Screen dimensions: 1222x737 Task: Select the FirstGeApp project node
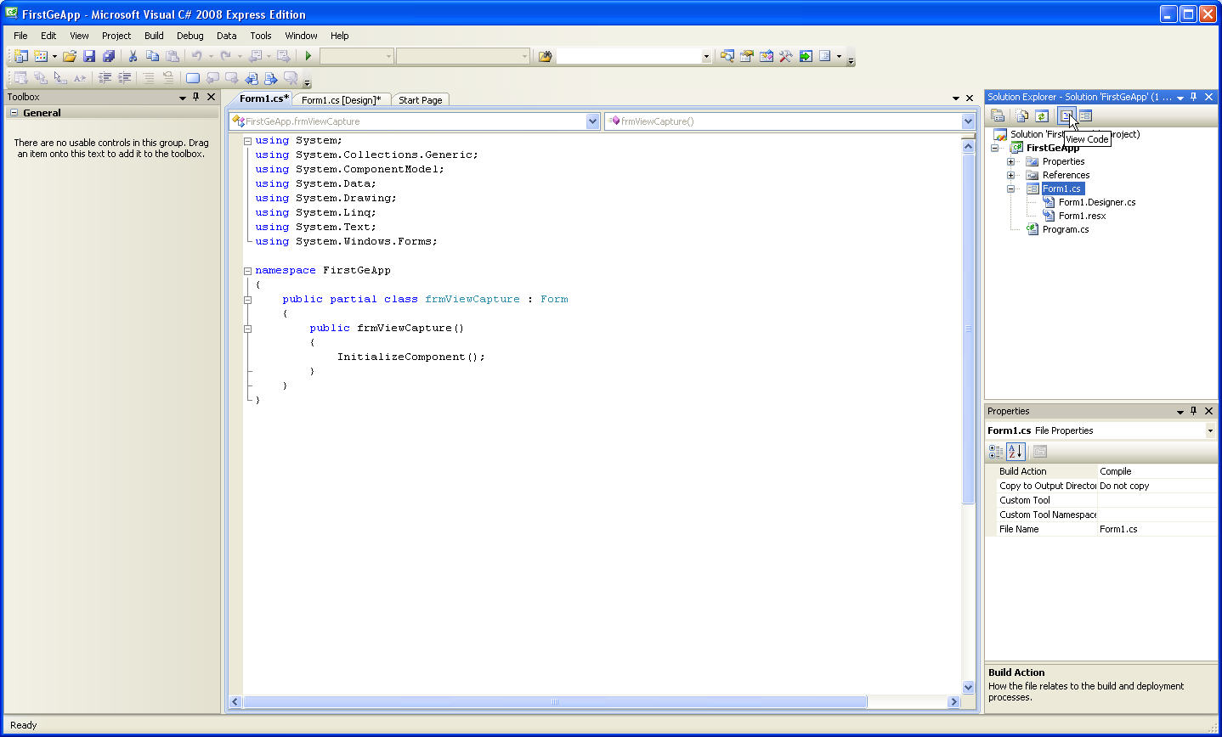1052,148
